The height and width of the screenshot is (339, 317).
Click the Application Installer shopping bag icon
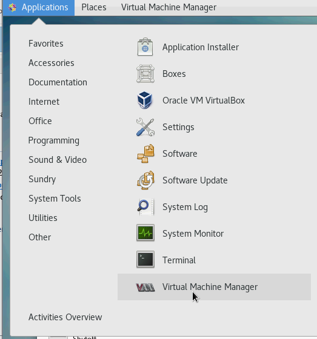pos(145,47)
